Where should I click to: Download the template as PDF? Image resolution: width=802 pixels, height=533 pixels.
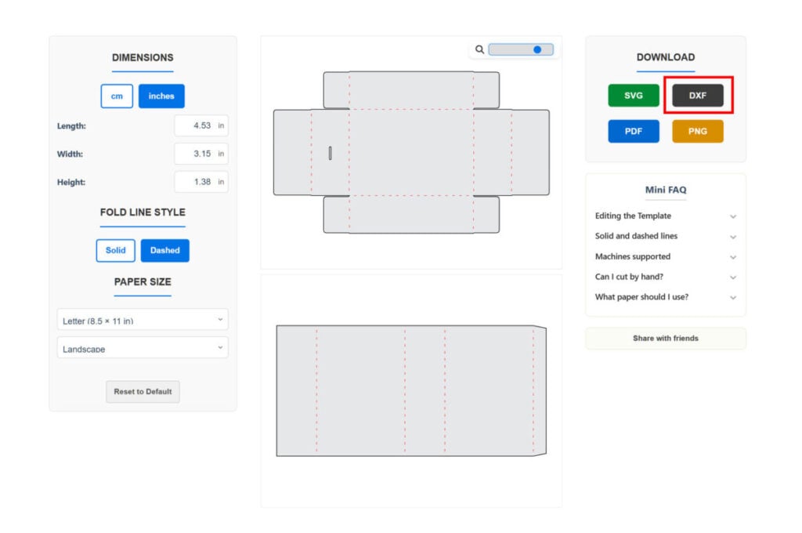pos(634,131)
